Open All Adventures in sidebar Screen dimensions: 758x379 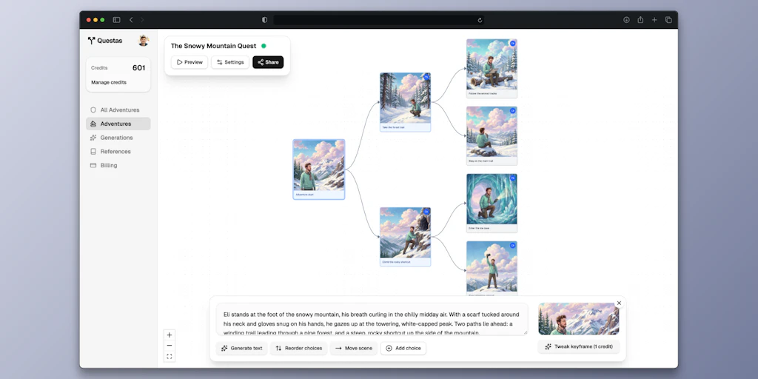pos(119,110)
